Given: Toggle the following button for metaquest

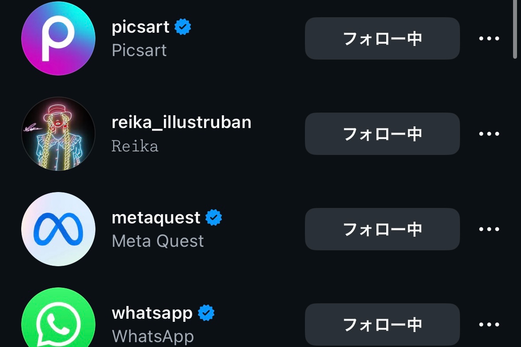Looking at the screenshot, I should [382, 229].
